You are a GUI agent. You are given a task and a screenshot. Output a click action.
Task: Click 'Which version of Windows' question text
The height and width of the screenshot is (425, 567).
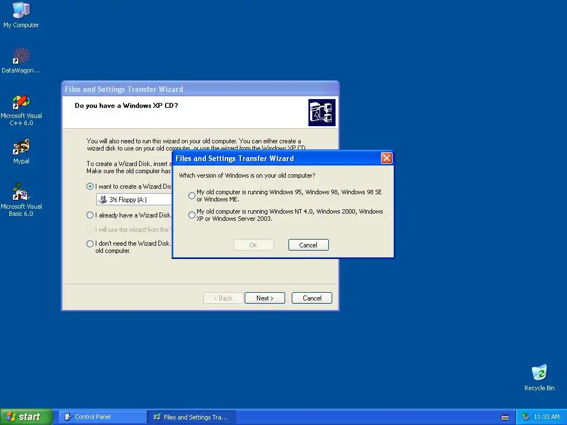pyautogui.click(x=247, y=175)
